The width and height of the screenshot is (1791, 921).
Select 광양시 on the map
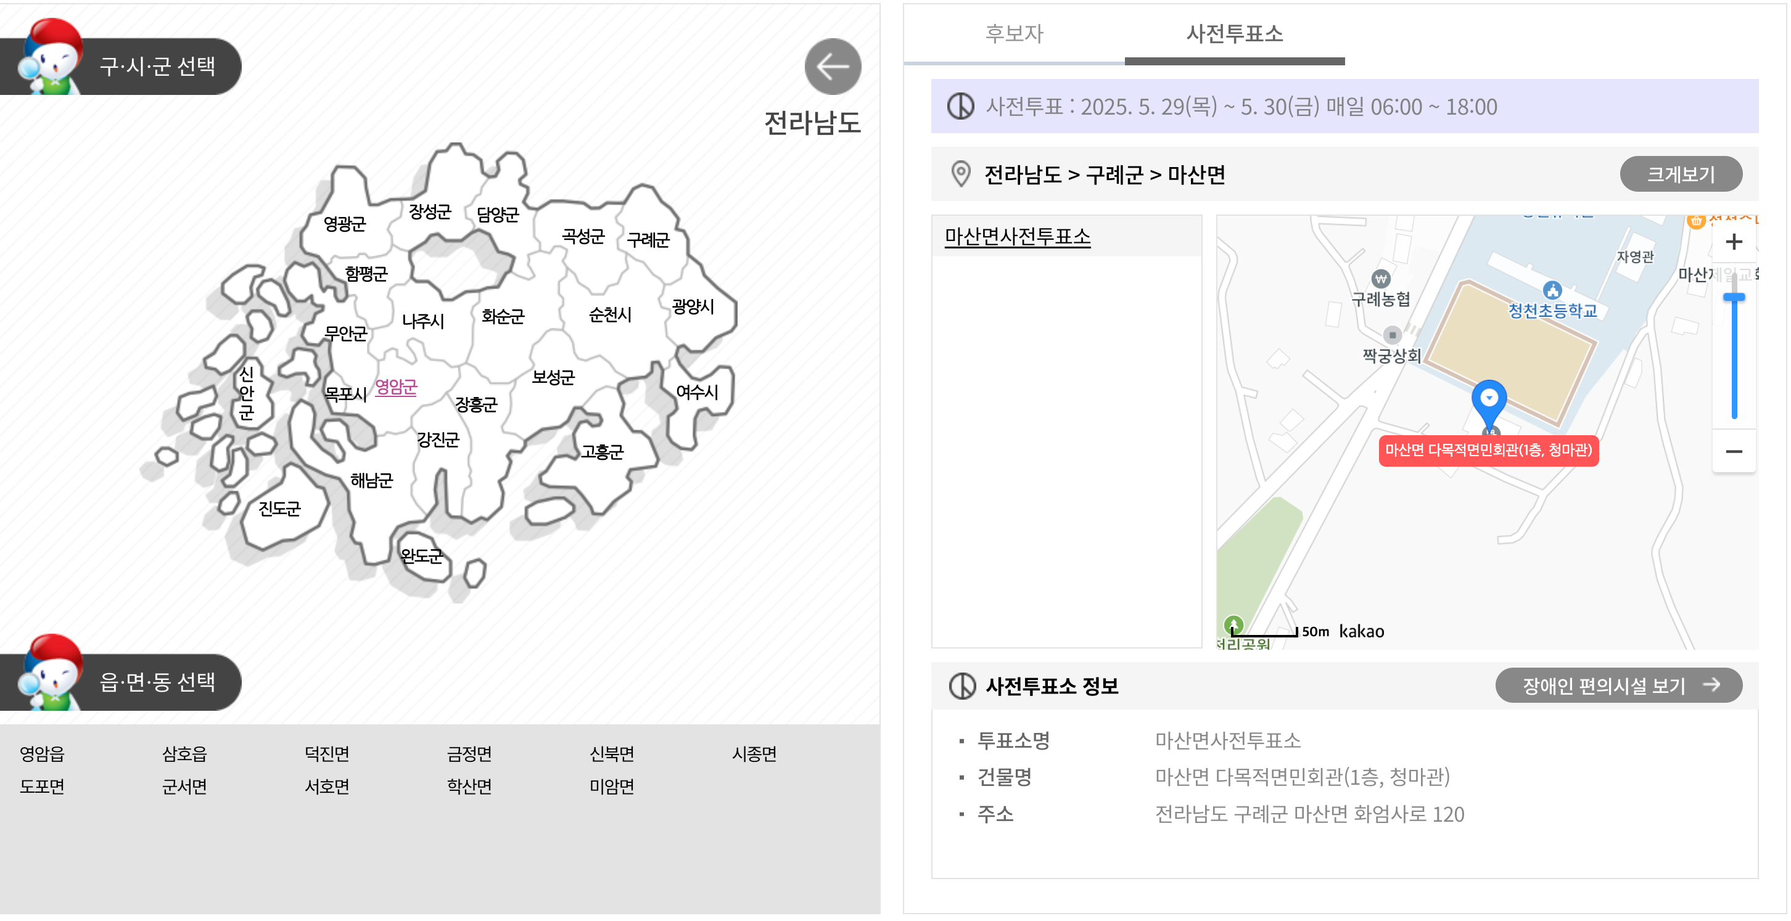[693, 306]
